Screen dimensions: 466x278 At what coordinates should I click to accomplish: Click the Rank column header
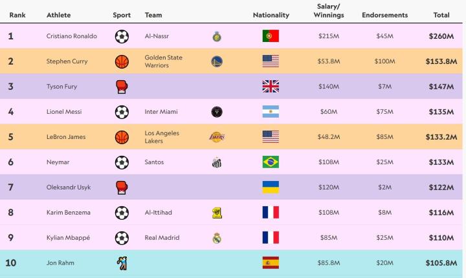17,14
